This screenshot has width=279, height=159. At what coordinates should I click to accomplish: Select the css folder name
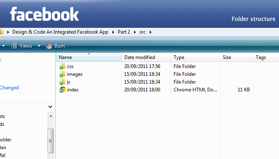70,66
